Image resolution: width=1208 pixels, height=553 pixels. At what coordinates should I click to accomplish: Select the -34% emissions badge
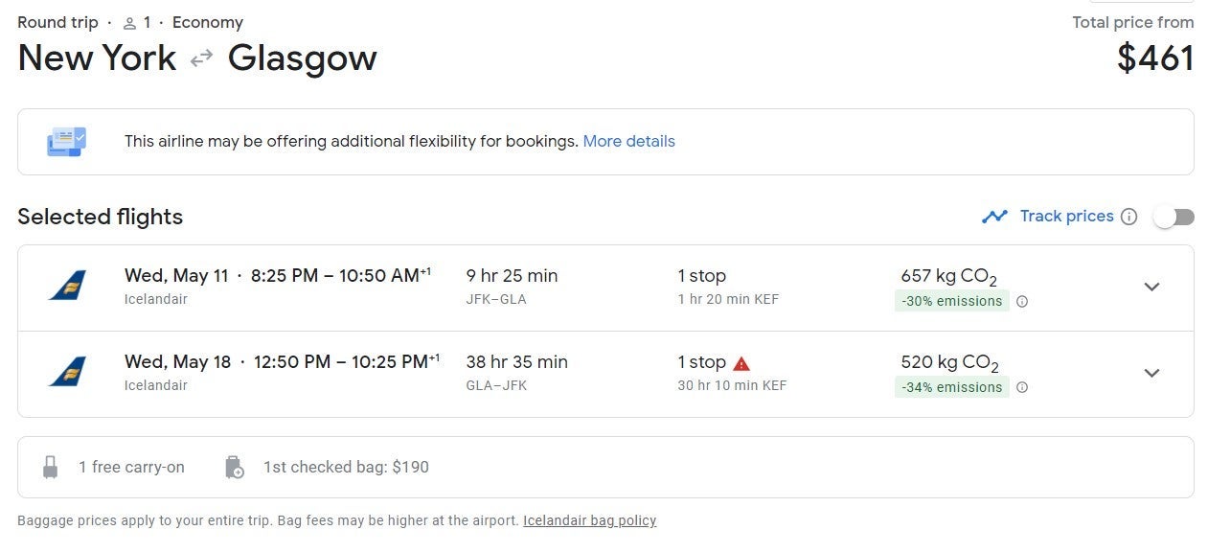pyautogui.click(x=951, y=387)
